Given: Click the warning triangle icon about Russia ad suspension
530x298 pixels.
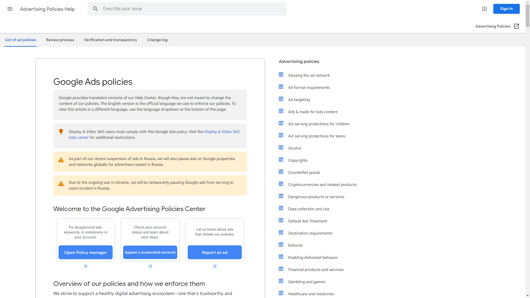Looking at the screenshot, I should [x=61, y=160].
